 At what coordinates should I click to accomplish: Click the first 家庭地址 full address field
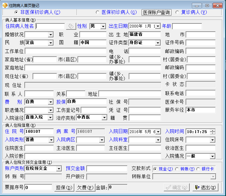[x=93, y=68]
